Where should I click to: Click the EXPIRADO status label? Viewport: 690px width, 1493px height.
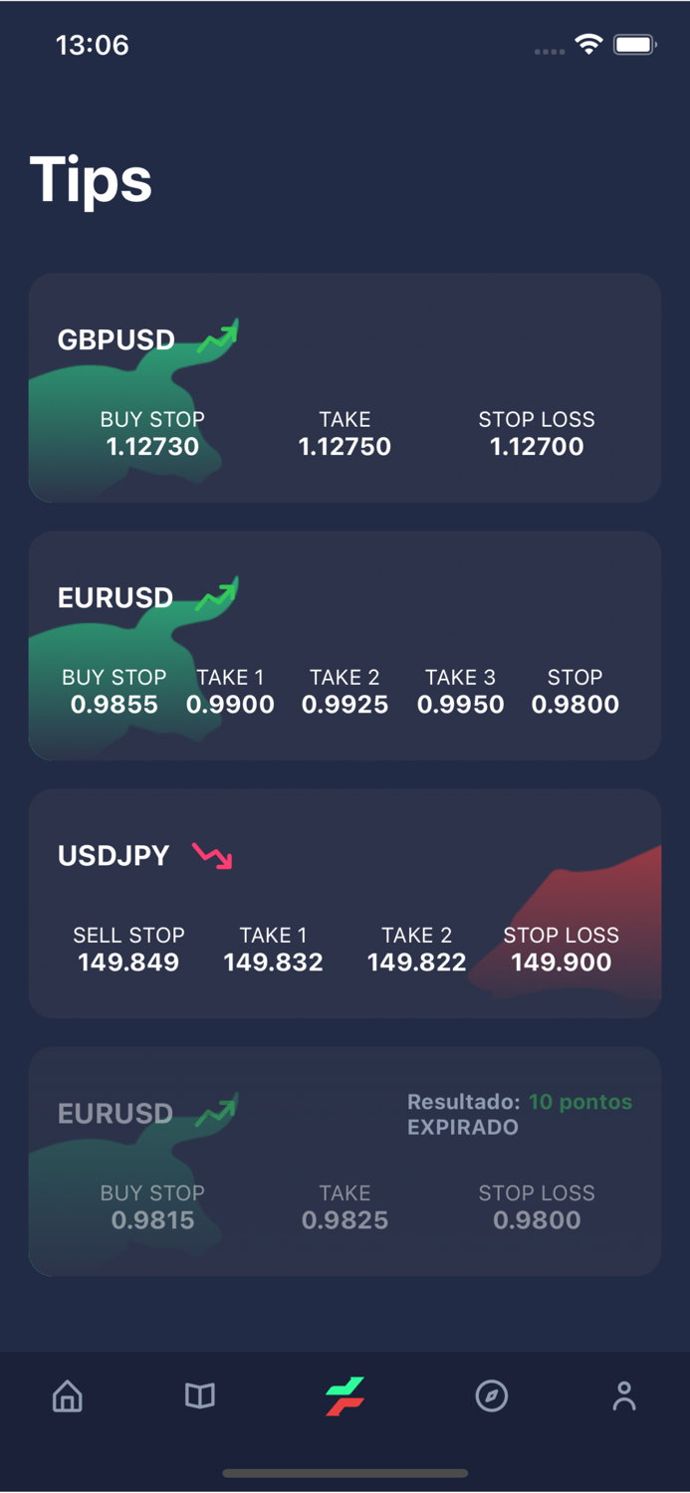tap(463, 1127)
